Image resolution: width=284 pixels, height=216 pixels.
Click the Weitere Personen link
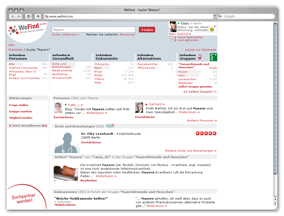point(202,121)
